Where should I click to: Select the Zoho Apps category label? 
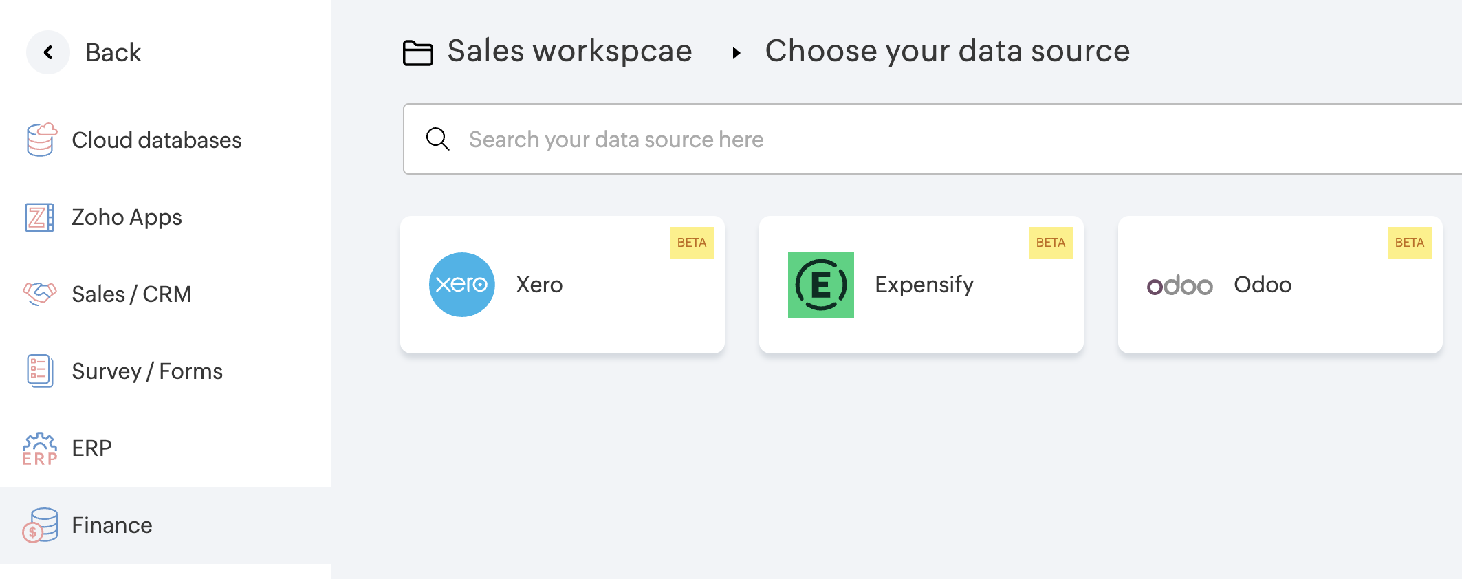127,217
